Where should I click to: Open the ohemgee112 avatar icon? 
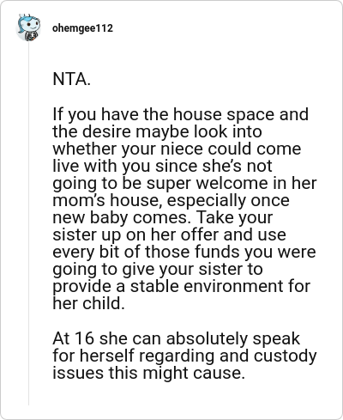click(28, 27)
